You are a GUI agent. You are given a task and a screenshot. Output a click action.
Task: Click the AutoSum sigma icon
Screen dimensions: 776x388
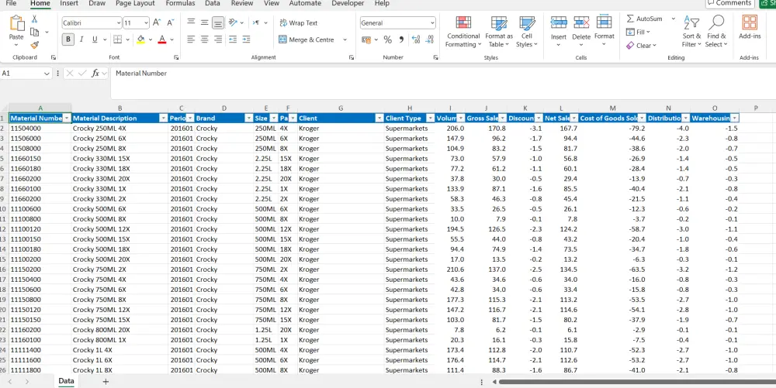point(629,19)
